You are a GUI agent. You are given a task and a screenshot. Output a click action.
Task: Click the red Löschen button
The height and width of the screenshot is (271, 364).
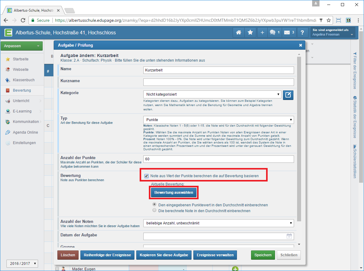point(68,255)
